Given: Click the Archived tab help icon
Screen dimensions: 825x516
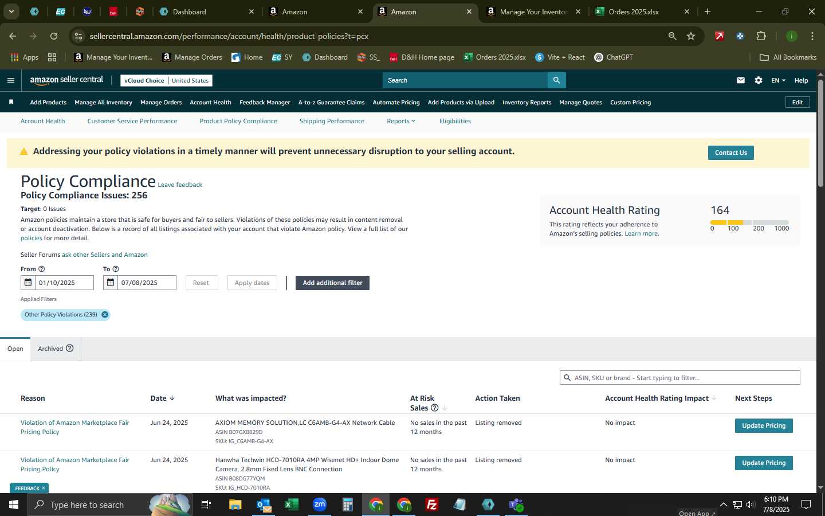Looking at the screenshot, I should tap(70, 349).
